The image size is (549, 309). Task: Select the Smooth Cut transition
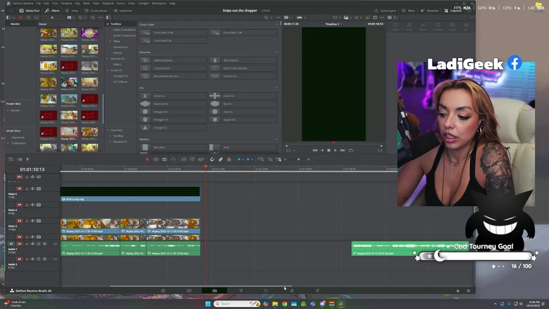click(243, 76)
